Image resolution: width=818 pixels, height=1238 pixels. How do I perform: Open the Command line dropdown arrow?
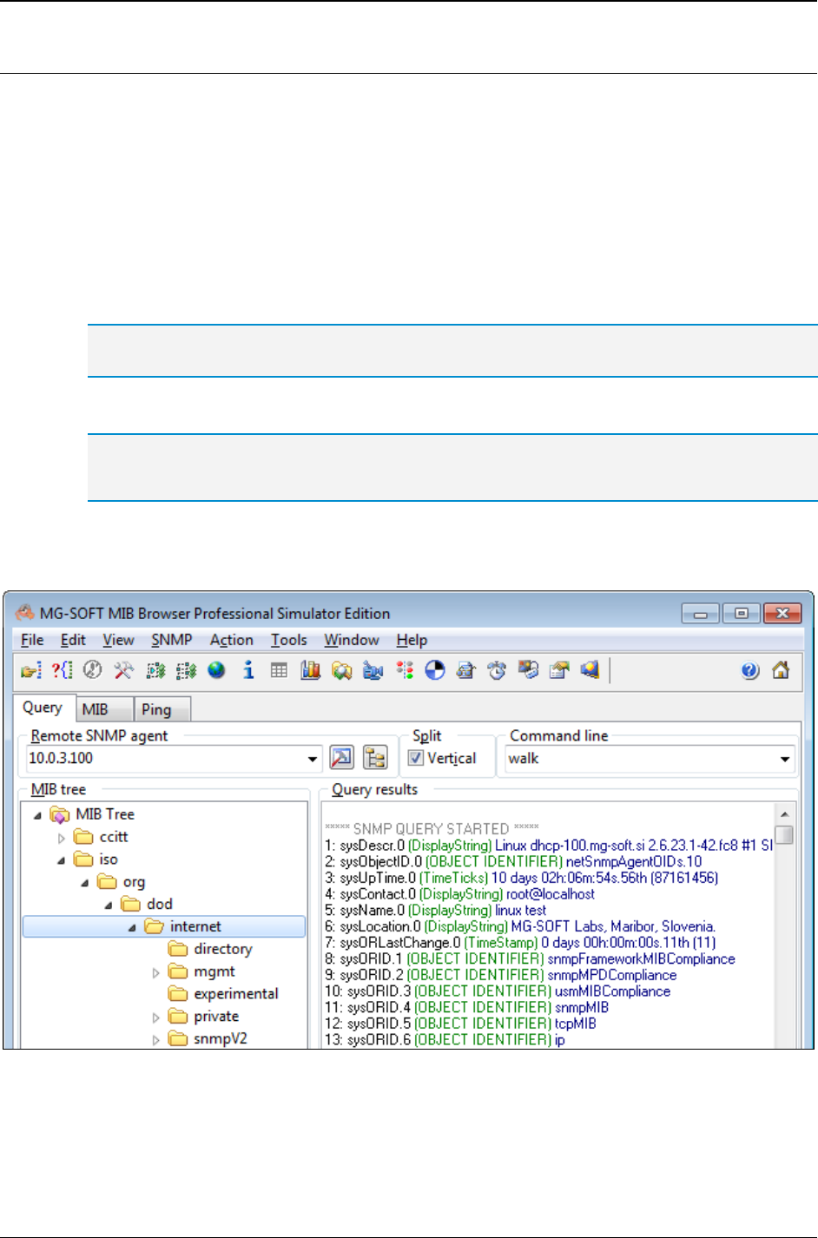click(x=785, y=759)
